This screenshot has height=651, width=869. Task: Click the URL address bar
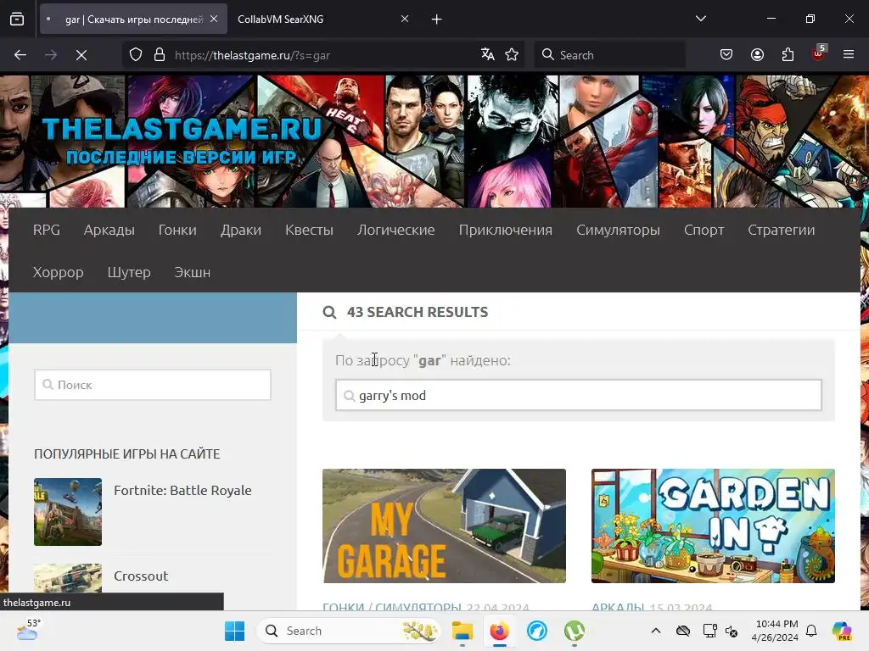(323, 55)
